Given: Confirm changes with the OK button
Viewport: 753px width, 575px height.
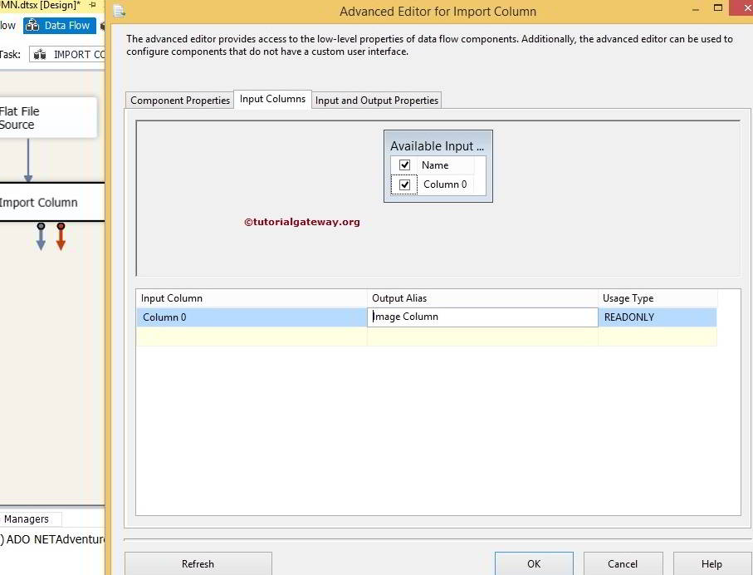Looking at the screenshot, I should [534, 563].
